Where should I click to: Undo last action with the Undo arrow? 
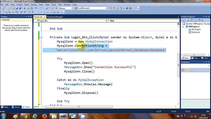coord(36,8)
